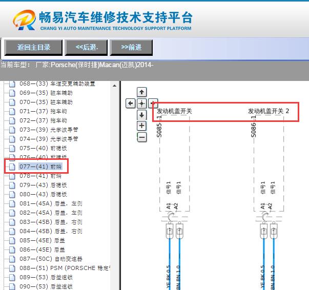Click the document icon beside 070—(35)

pyautogui.click(x=12, y=102)
